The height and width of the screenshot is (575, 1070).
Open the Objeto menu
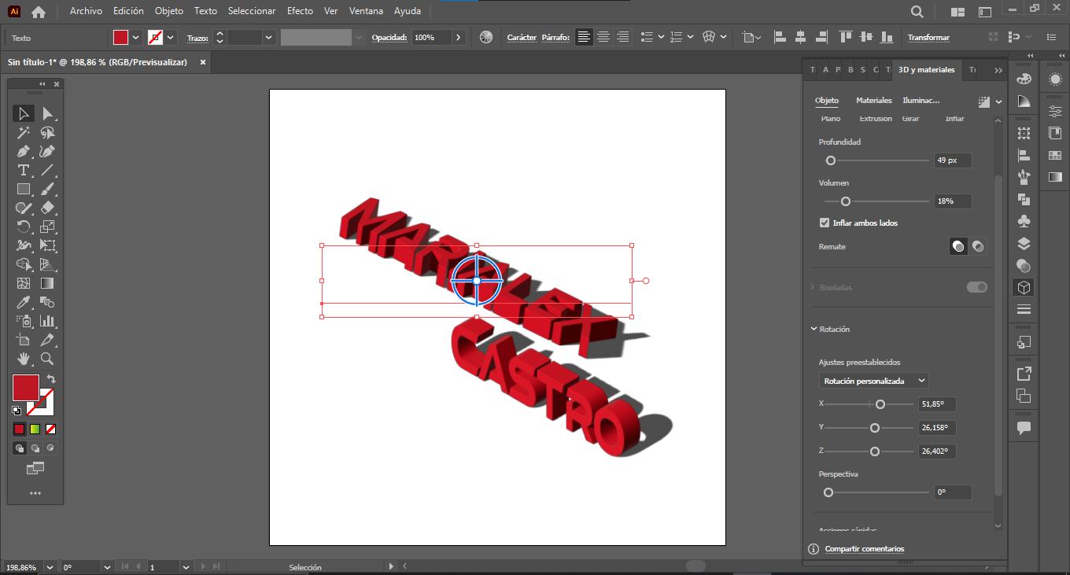coord(169,11)
